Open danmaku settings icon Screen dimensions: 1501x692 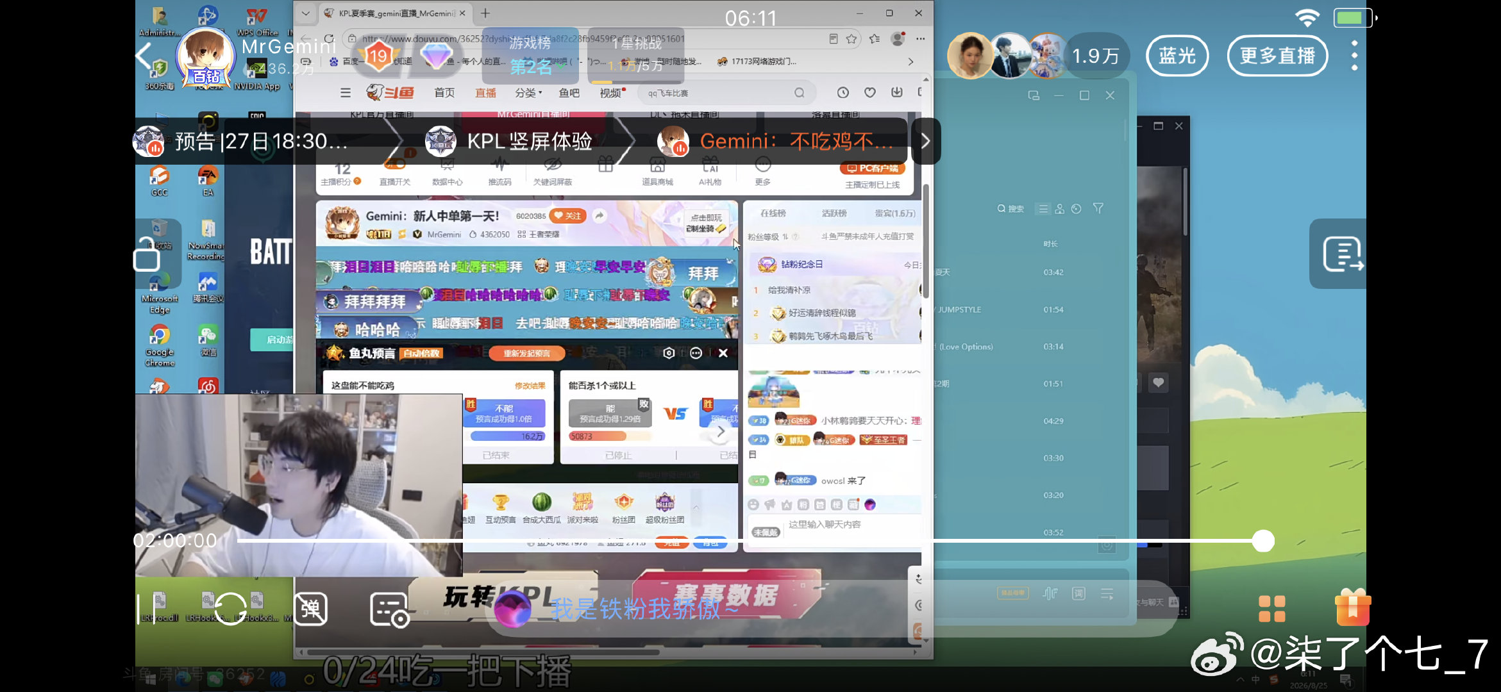pyautogui.click(x=389, y=609)
